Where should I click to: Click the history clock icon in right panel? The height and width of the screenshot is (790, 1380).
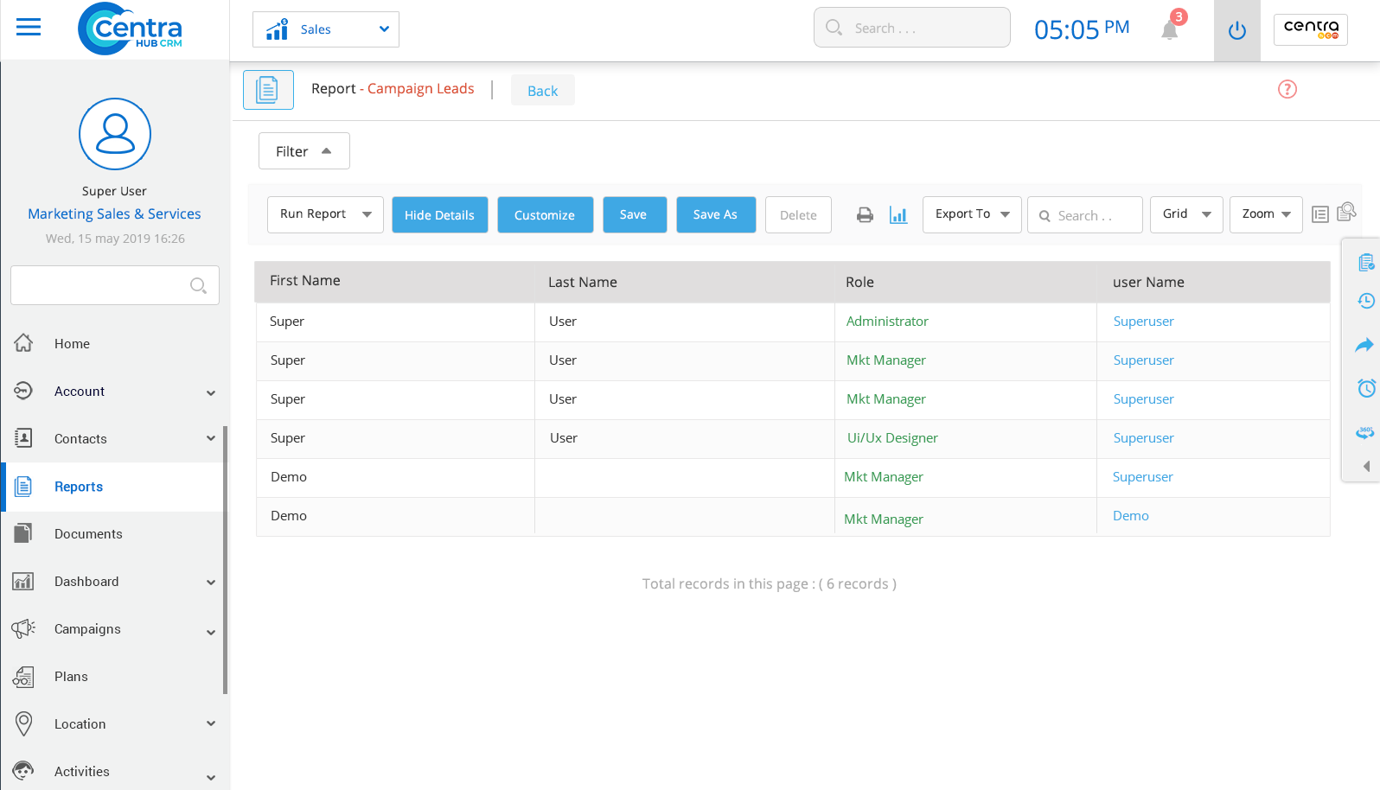coord(1366,301)
